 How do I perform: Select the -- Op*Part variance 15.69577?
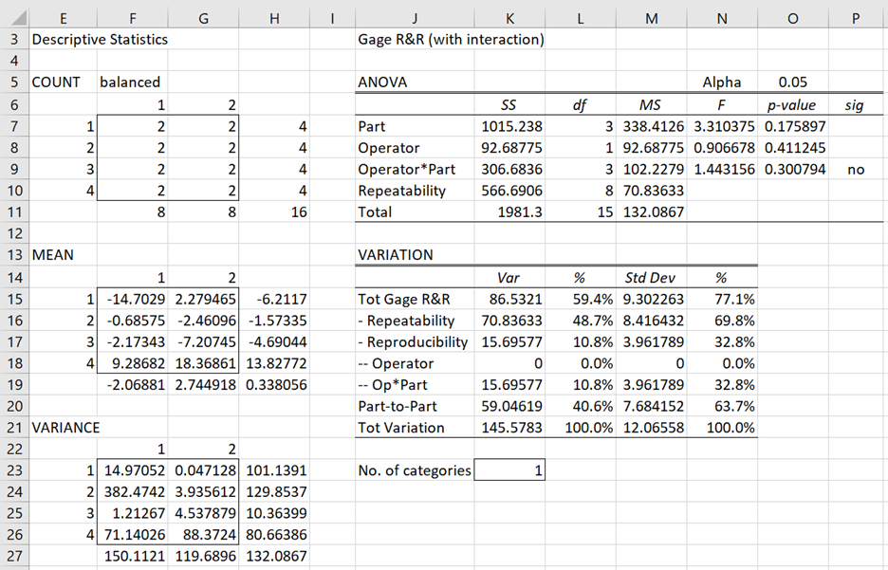click(x=509, y=385)
